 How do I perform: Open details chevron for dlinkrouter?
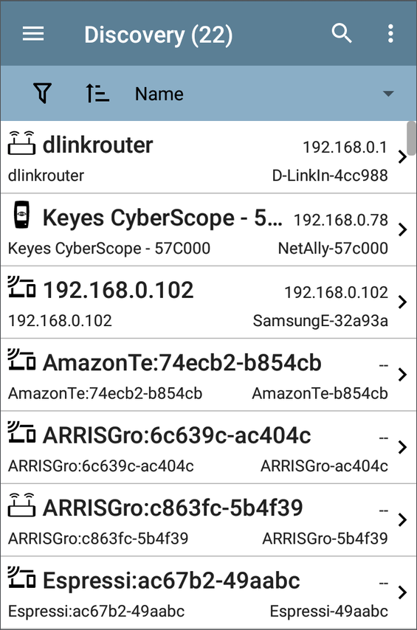(402, 157)
